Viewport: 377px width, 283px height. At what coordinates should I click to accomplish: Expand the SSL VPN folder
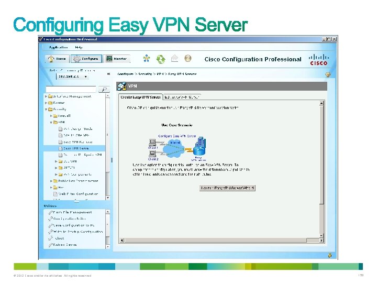(x=56, y=161)
